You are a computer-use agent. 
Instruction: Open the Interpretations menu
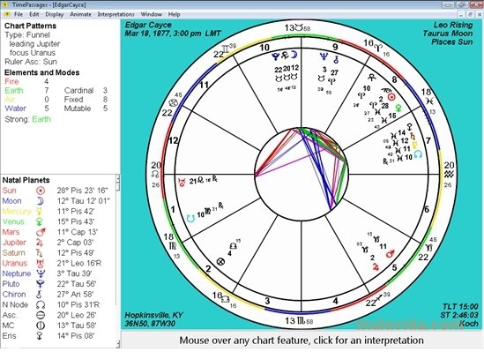coord(115,14)
